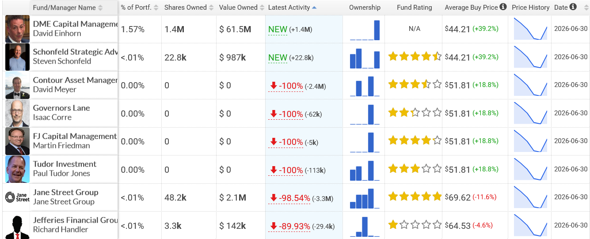The height and width of the screenshot is (239, 590).
Task: View ownership bar chart for Governors Lane
Action: 365,114
